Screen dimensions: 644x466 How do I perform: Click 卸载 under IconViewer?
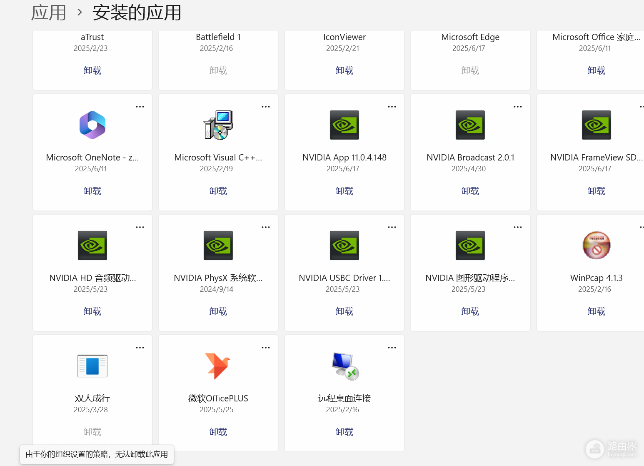(344, 70)
